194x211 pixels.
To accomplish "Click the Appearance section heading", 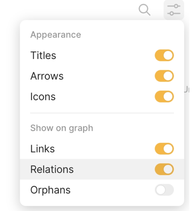I will click(56, 35).
